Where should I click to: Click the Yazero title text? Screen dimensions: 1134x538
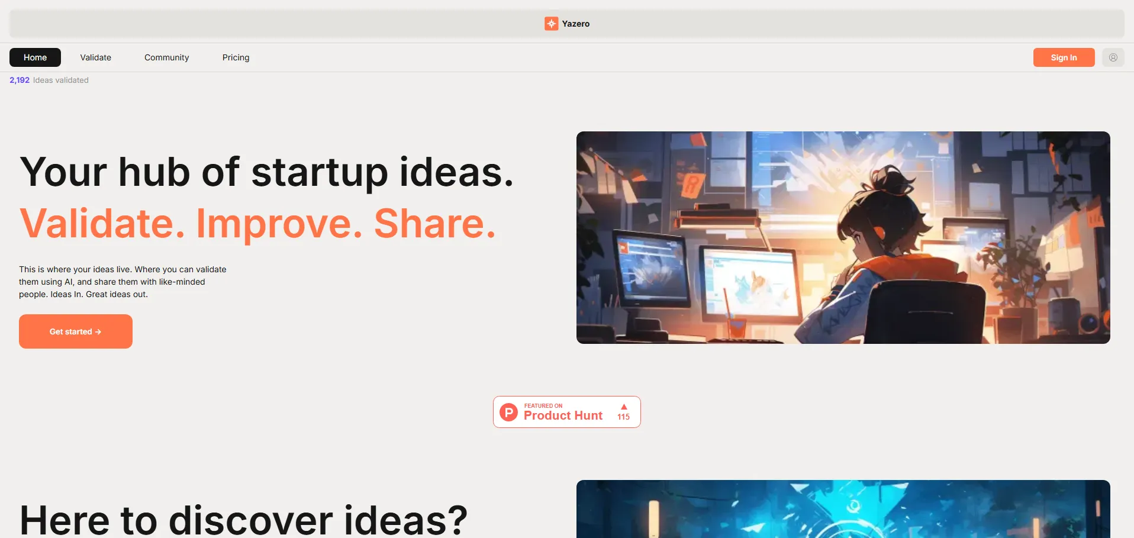(x=575, y=24)
